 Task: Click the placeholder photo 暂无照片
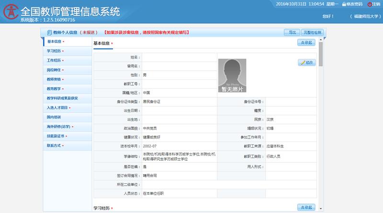point(232,75)
